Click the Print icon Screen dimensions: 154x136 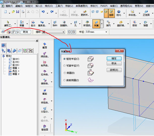pyautogui.click(x=23, y=12)
